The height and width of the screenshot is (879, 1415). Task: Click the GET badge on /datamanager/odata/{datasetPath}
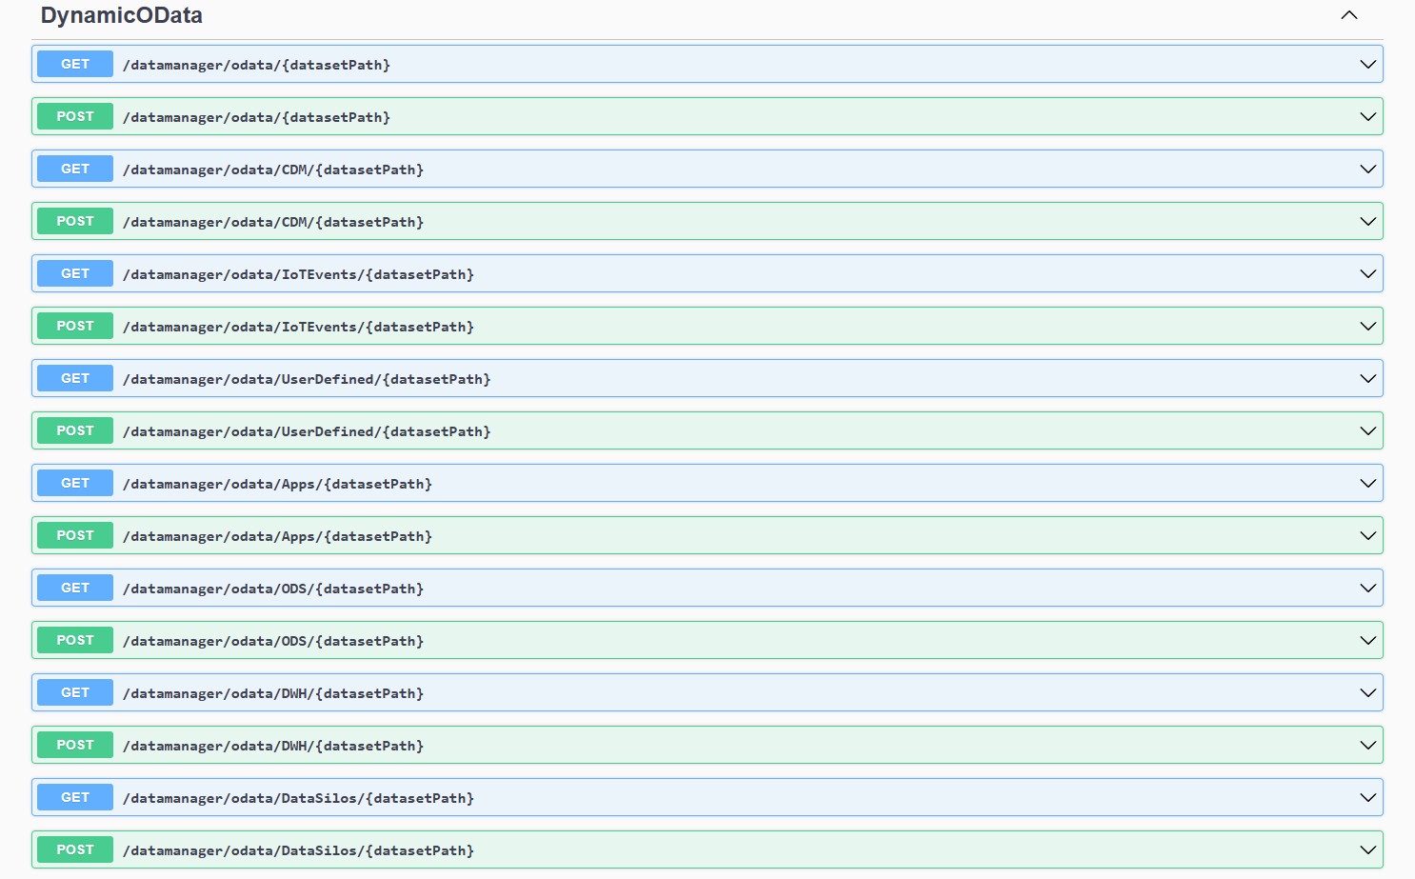tap(74, 64)
